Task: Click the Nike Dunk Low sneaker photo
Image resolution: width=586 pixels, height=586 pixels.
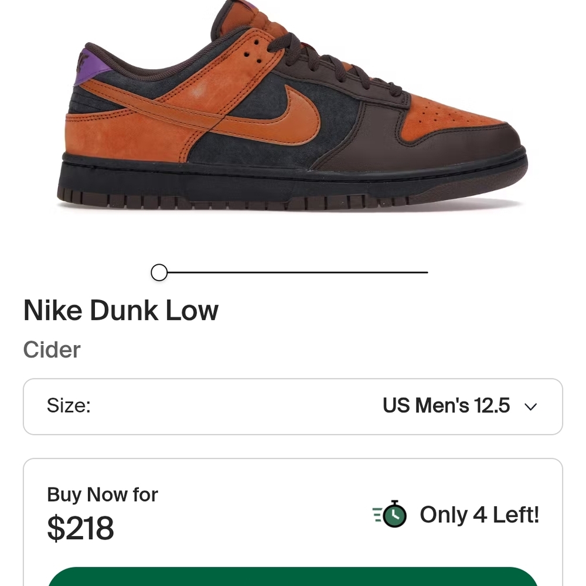Action: pyautogui.click(x=293, y=105)
